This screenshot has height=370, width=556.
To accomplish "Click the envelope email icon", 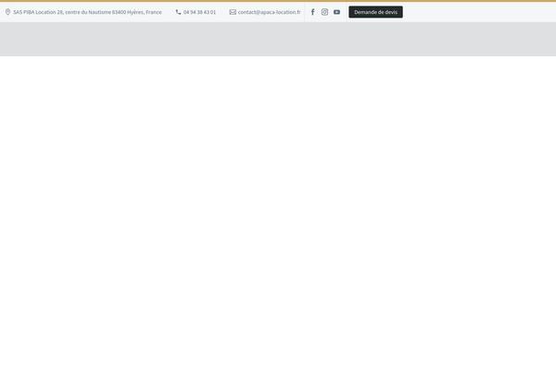I will pos(233,12).
